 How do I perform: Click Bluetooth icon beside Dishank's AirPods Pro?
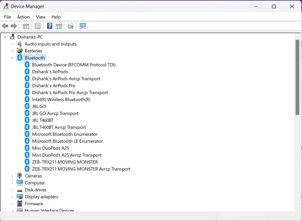point(27,85)
